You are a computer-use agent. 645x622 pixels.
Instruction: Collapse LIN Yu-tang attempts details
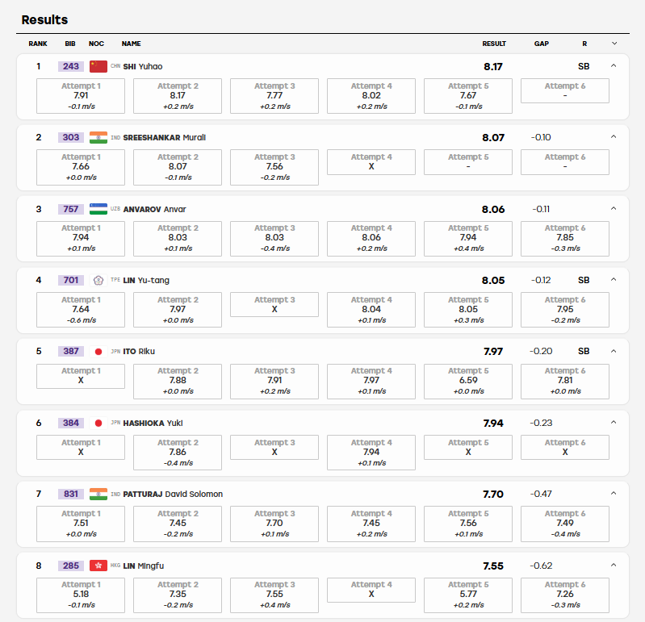click(614, 280)
